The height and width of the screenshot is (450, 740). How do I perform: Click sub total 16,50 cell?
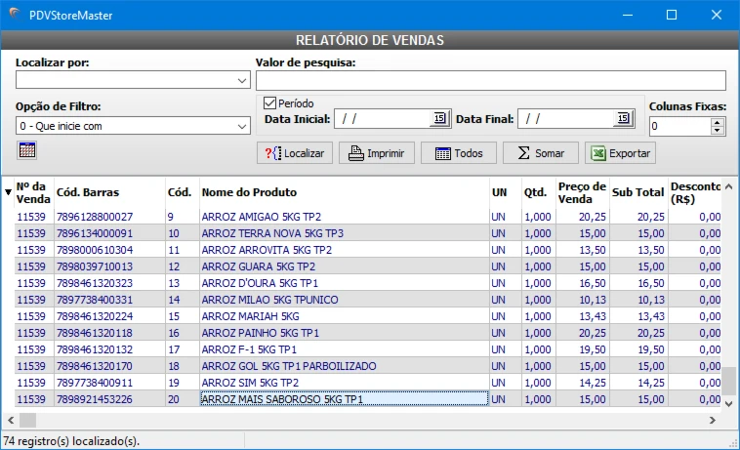coord(639,283)
